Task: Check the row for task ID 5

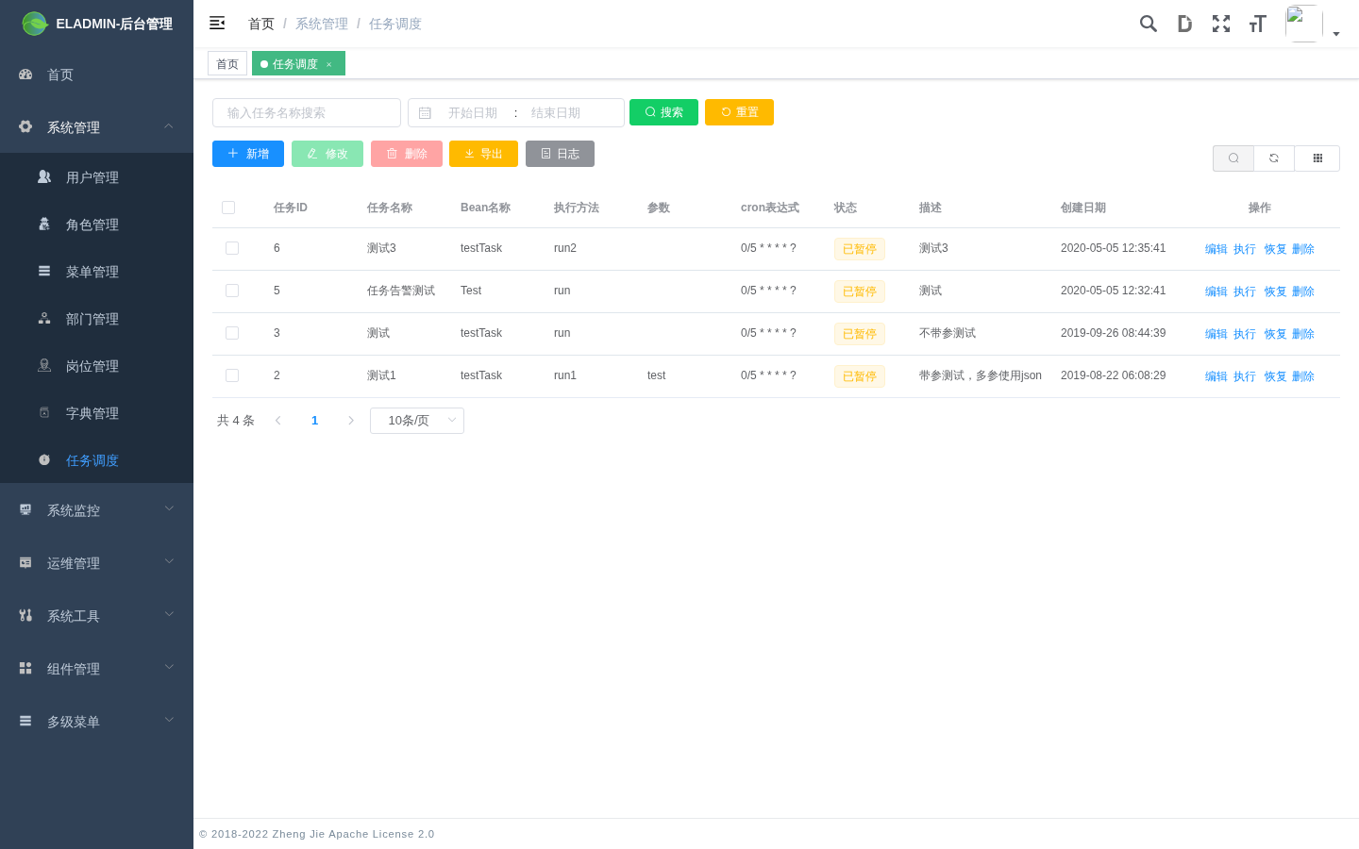Action: pyautogui.click(x=232, y=291)
